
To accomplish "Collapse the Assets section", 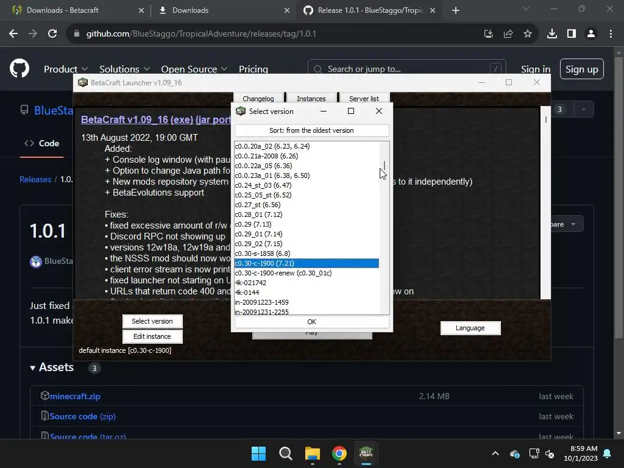I will (52, 367).
